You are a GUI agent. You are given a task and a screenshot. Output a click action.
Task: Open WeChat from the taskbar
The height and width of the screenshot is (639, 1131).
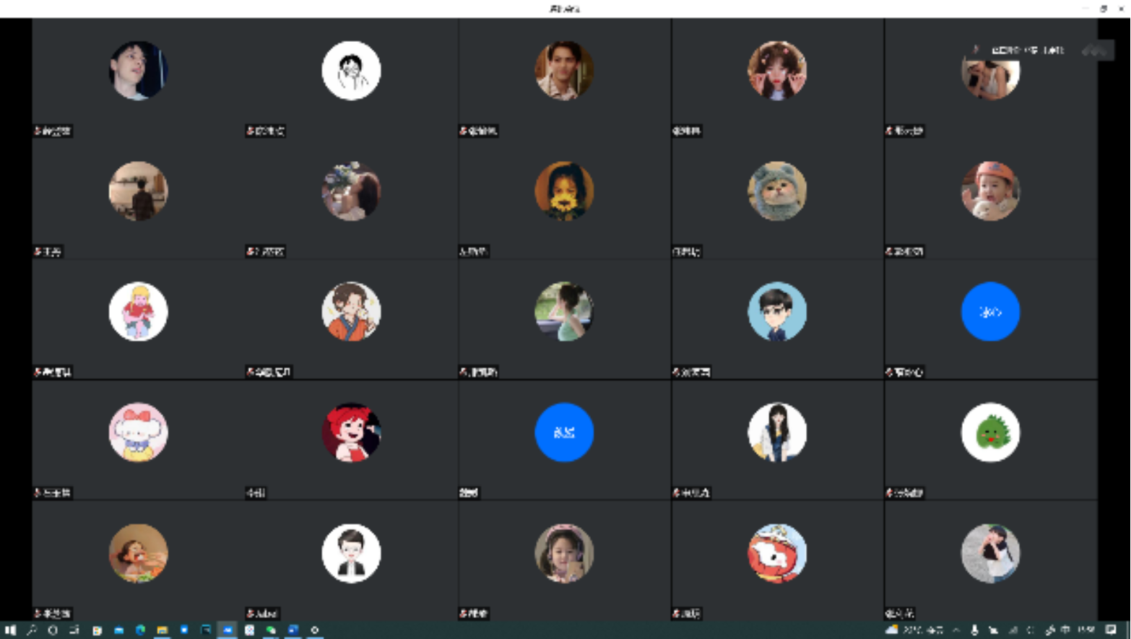[x=271, y=630]
